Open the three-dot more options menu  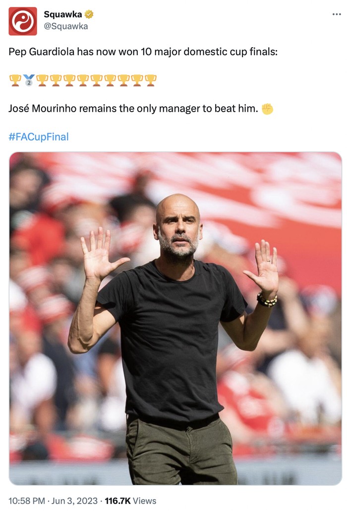pos(337,15)
